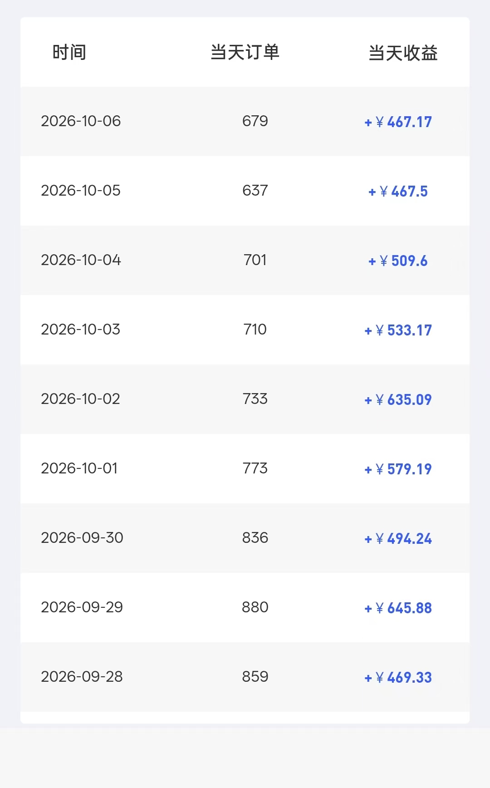The width and height of the screenshot is (490, 788).
Task: Select order count 733 cell
Action: tap(255, 399)
